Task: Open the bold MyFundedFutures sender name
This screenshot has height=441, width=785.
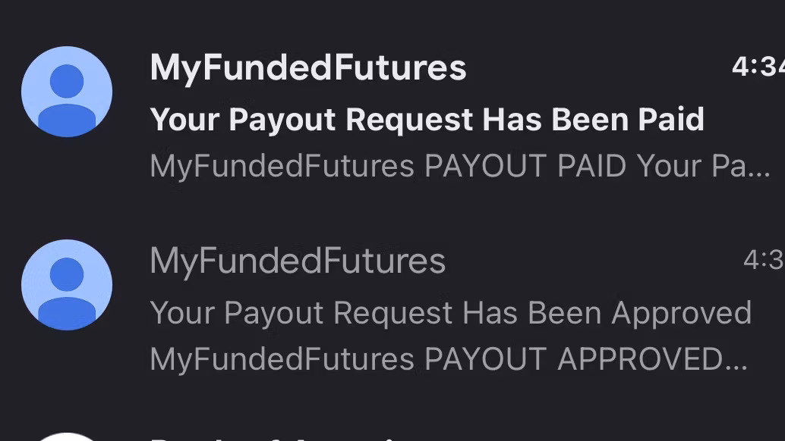Action: pos(308,68)
